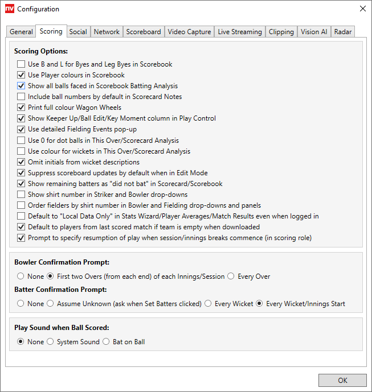372x392 pixels.
Task: Disable Print full colour Wagon Wheels
Action: 21,108
